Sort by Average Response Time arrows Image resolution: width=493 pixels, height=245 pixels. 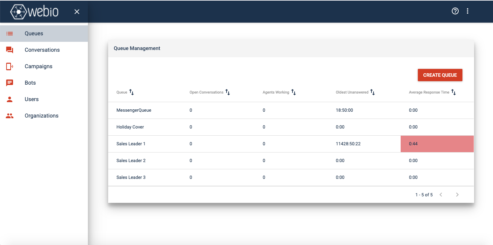coord(454,92)
